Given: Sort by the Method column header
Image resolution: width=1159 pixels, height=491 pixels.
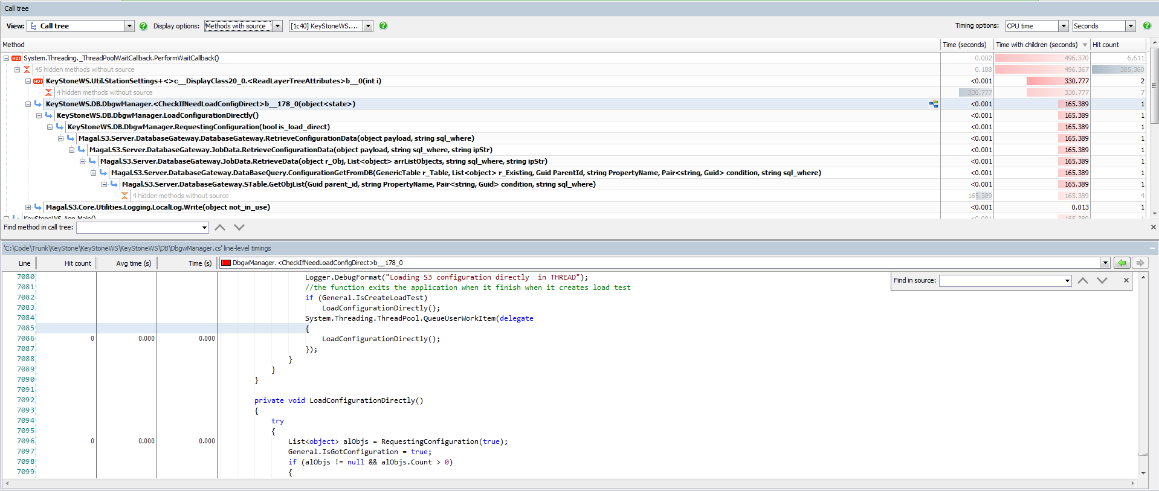Looking at the screenshot, I should tap(470, 45).
